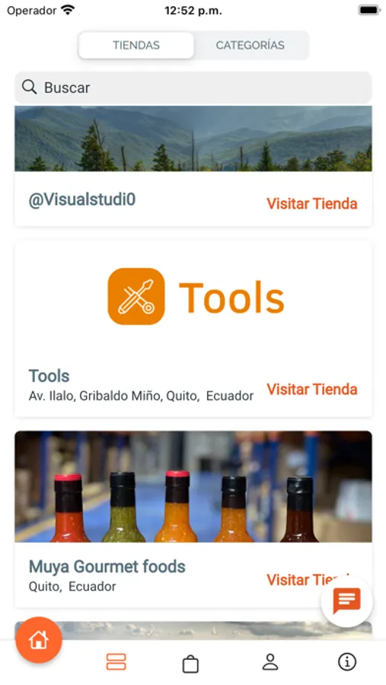This screenshot has width=386, height=685.
Task: Open the mountain landscape store banner
Action: tap(193, 138)
